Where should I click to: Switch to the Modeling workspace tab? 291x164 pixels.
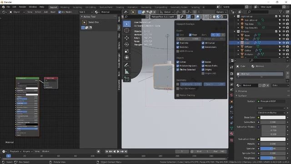pos(65,7)
